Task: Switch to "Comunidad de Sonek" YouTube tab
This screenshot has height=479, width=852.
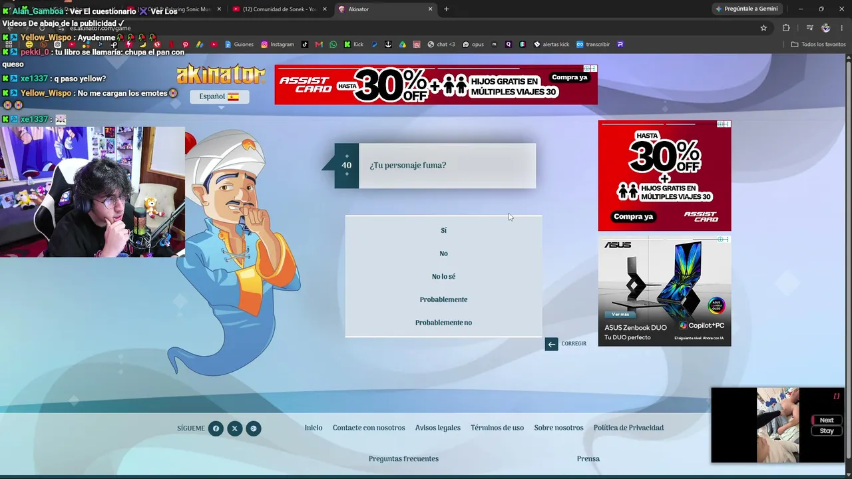Action: pos(280,9)
